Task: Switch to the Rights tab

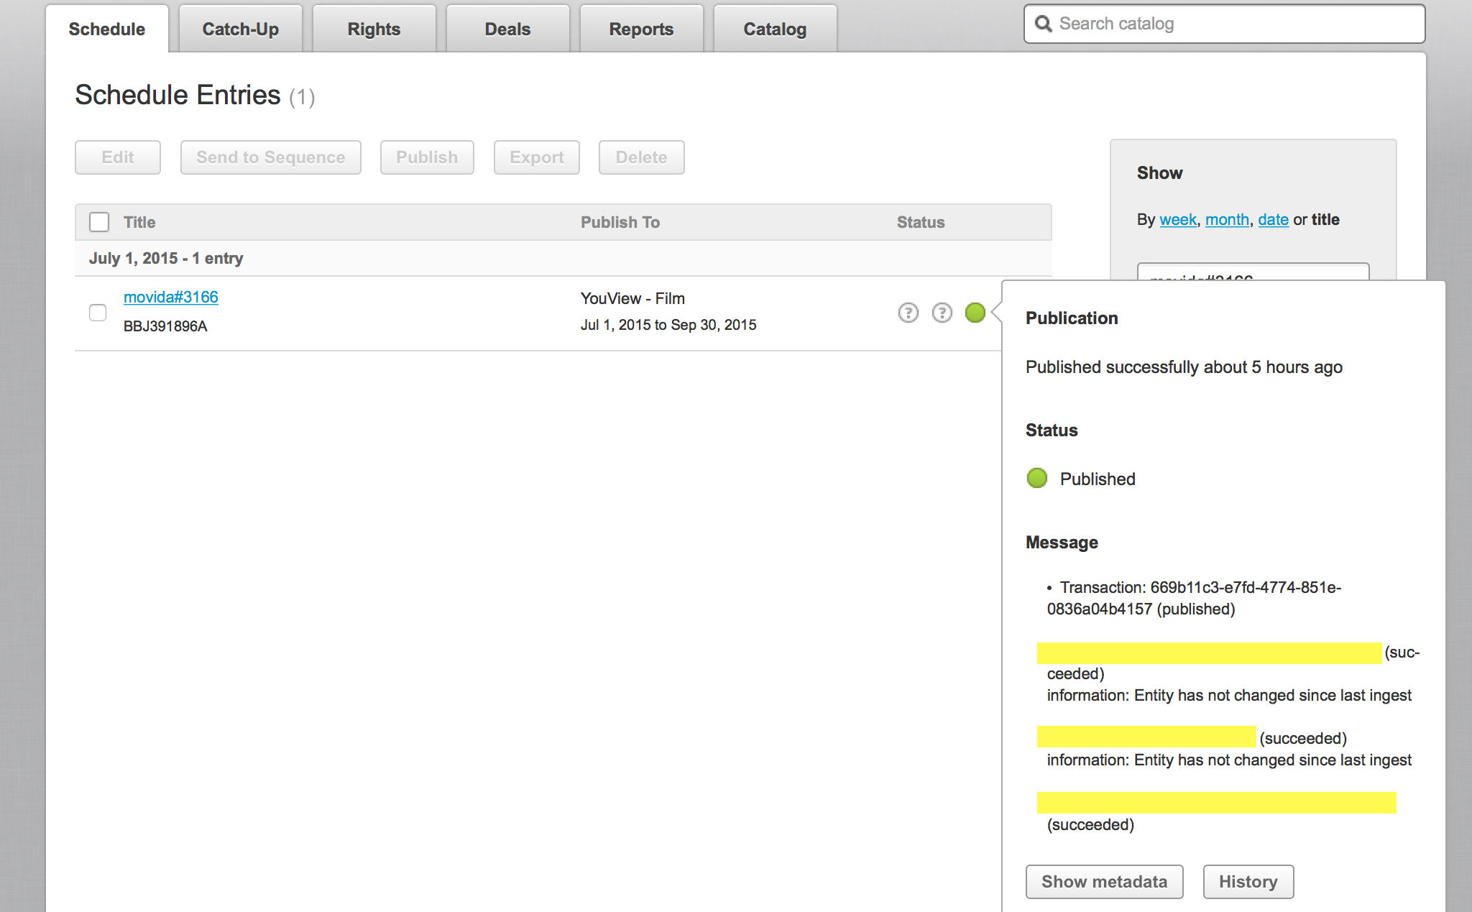Action: pyautogui.click(x=374, y=29)
